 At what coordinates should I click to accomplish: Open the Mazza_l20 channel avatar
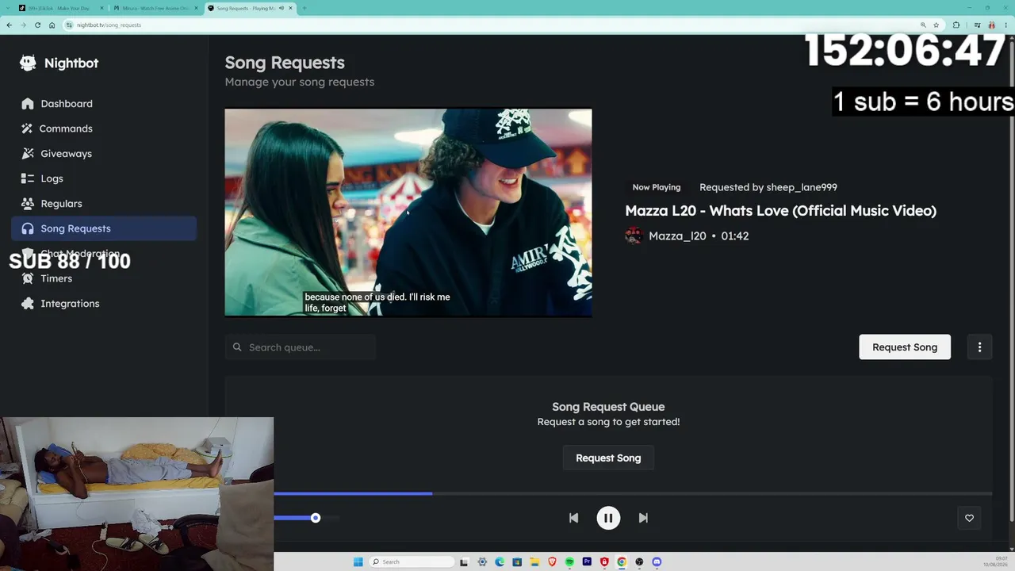coord(634,236)
